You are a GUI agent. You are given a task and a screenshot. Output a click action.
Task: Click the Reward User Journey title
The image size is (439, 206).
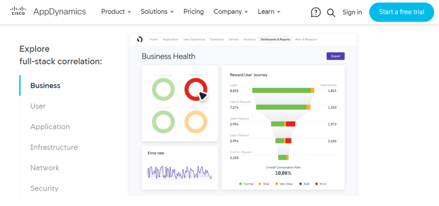[249, 75]
